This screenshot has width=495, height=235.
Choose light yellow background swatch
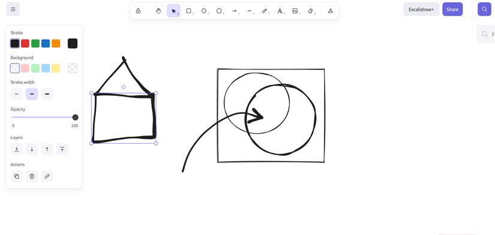56,68
